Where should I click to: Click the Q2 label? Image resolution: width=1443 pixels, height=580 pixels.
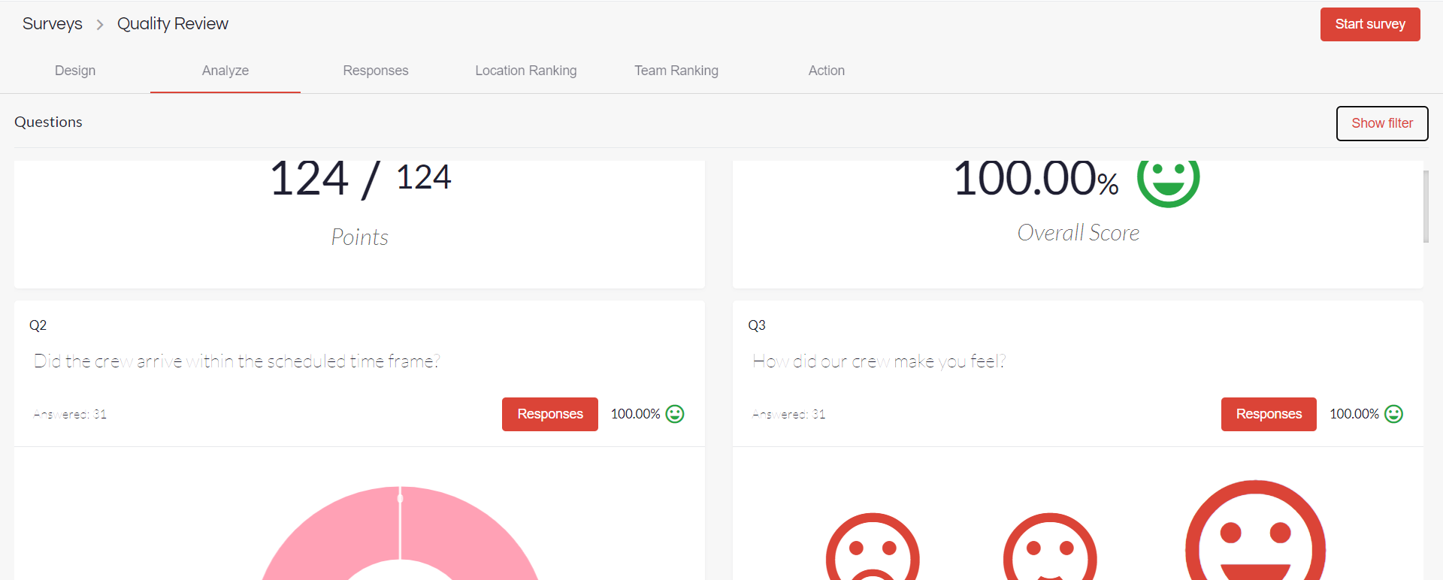[x=38, y=325]
